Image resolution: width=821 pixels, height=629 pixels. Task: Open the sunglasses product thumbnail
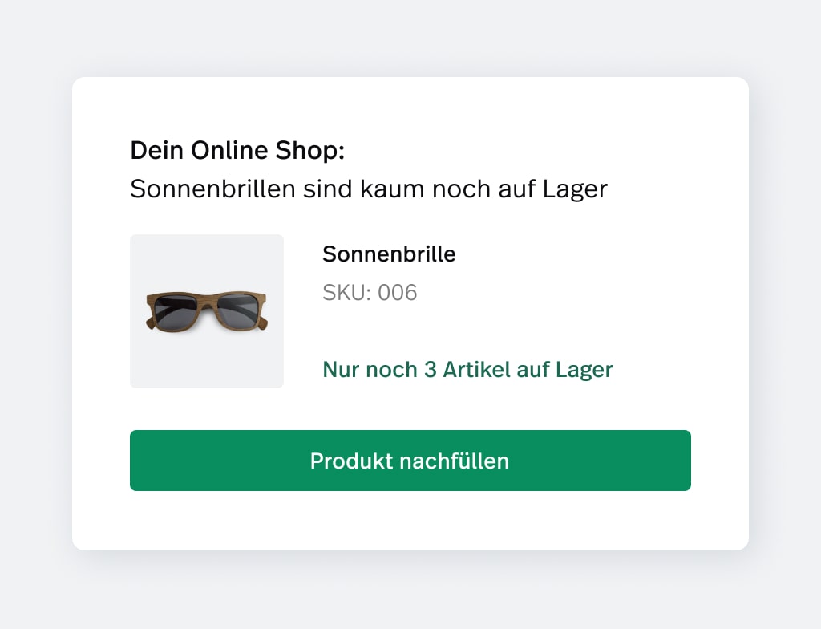[x=207, y=311]
